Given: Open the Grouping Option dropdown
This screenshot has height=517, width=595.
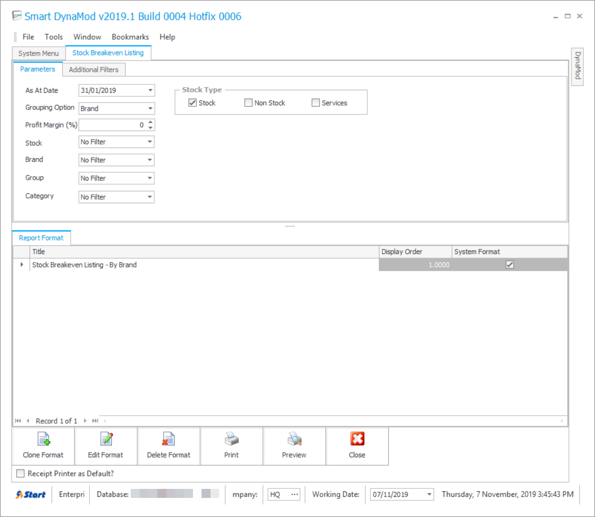Looking at the screenshot, I should click(x=150, y=108).
